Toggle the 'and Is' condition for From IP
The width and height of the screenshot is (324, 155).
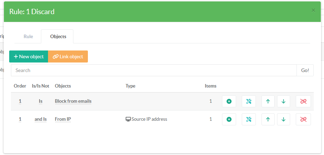(x=41, y=119)
